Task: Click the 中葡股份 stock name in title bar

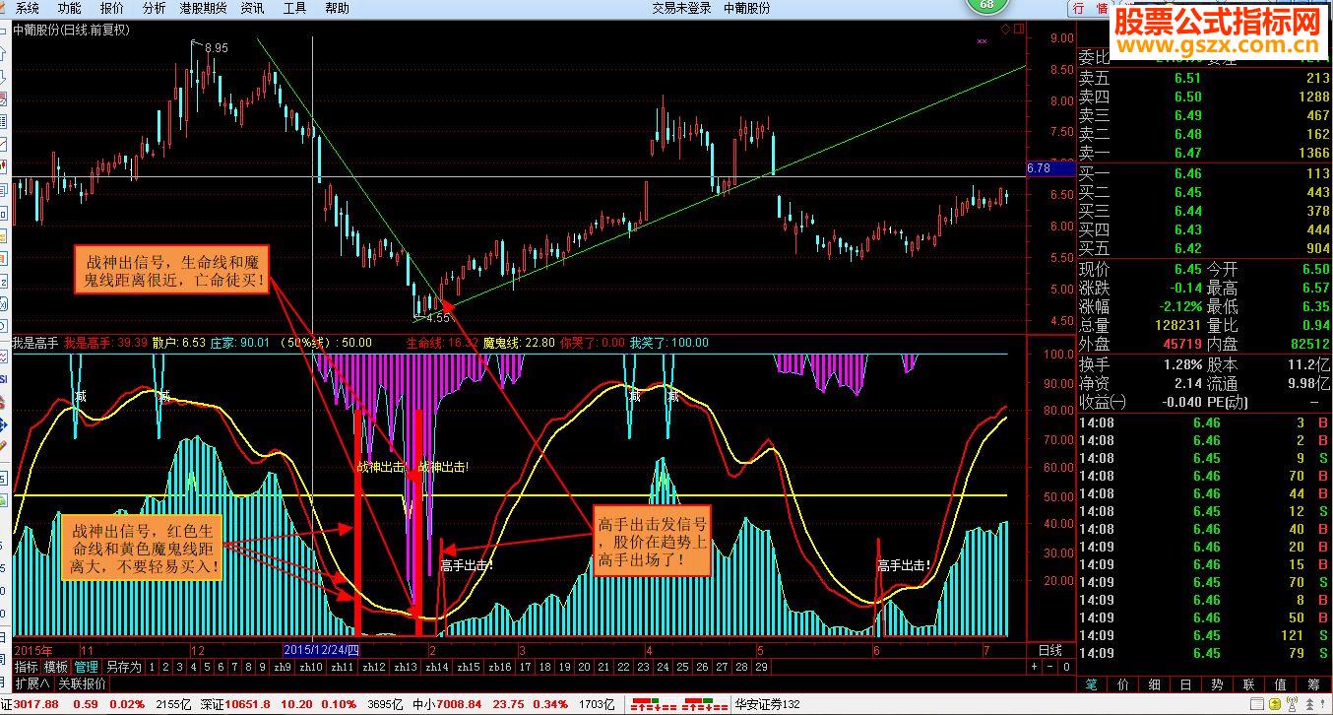Action: coord(747,8)
